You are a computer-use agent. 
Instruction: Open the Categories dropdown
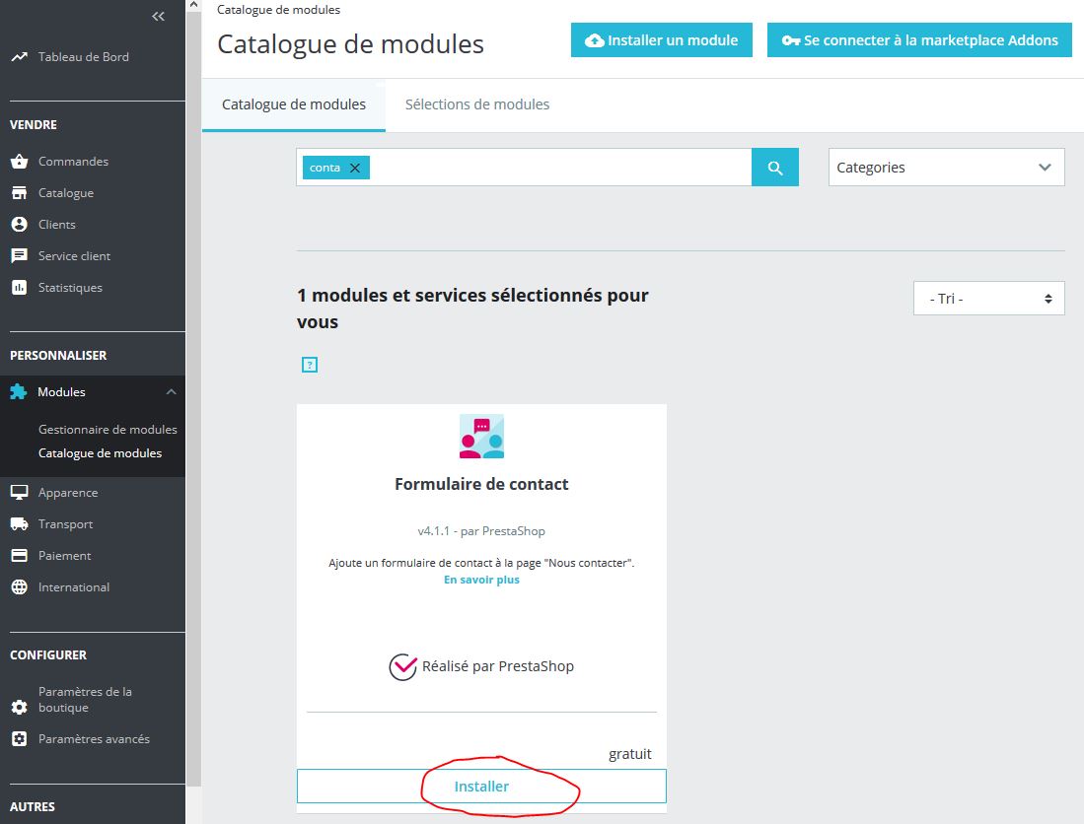tap(945, 167)
